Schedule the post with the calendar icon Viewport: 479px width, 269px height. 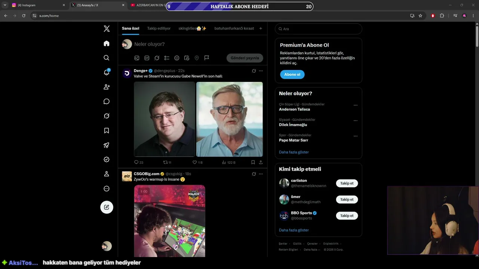[187, 58]
